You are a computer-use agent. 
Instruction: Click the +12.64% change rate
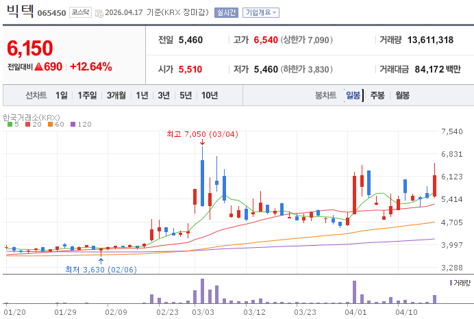point(91,66)
